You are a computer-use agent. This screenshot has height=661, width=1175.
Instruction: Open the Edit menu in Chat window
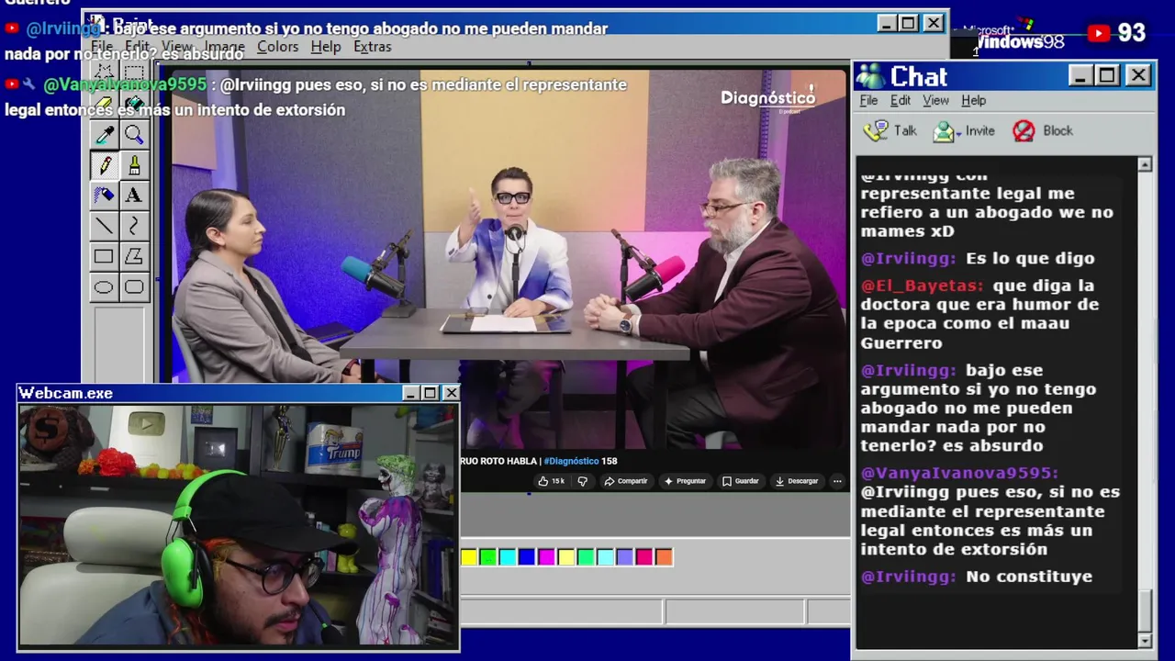tap(901, 100)
